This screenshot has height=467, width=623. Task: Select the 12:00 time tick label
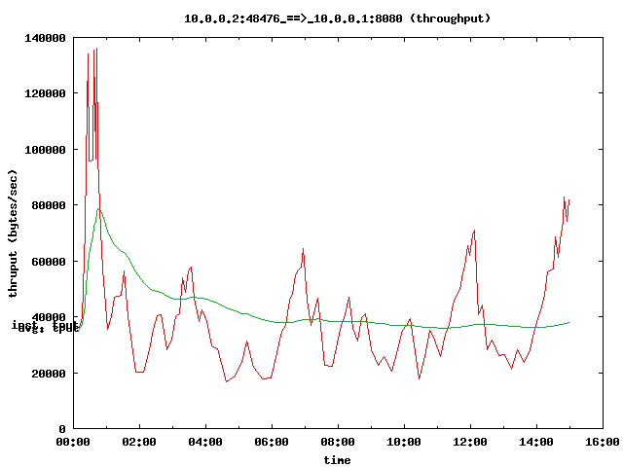[470, 443]
